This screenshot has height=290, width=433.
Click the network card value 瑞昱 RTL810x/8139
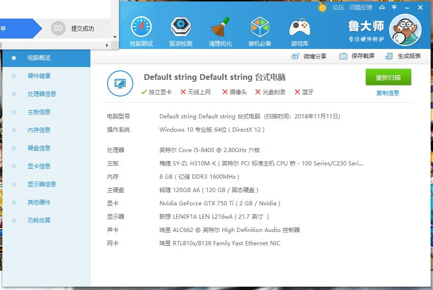point(220,243)
